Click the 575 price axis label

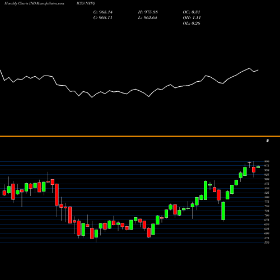[267, 238]
